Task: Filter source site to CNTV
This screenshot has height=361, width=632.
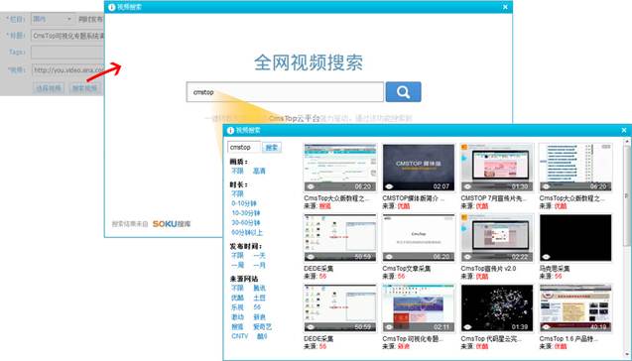Action: [240, 336]
